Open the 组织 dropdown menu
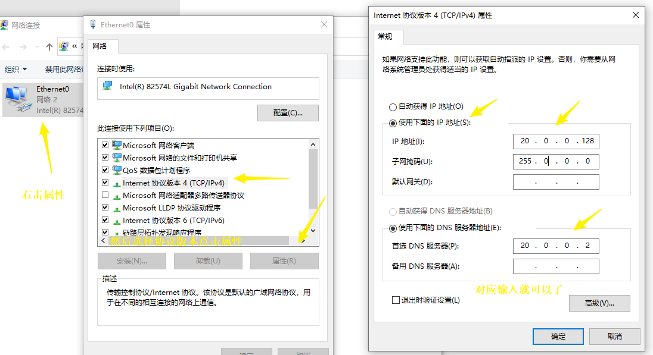The image size is (653, 355). (x=16, y=69)
